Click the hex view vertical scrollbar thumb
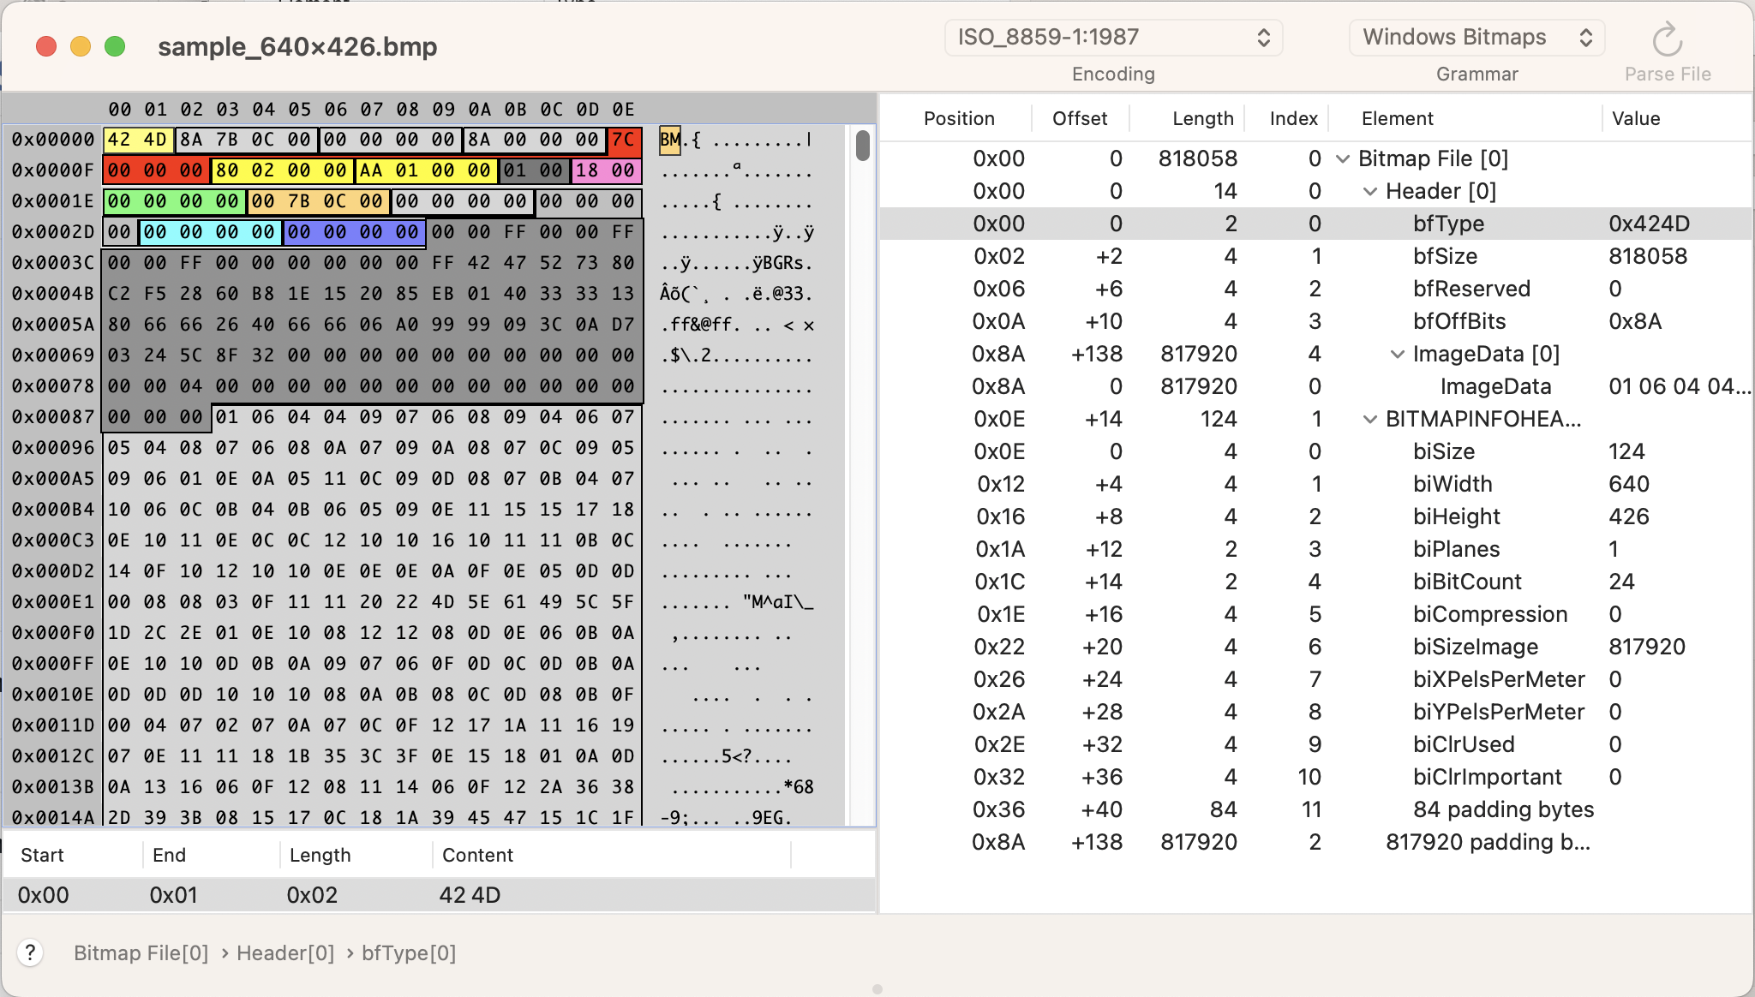This screenshot has width=1755, height=997. (862, 146)
